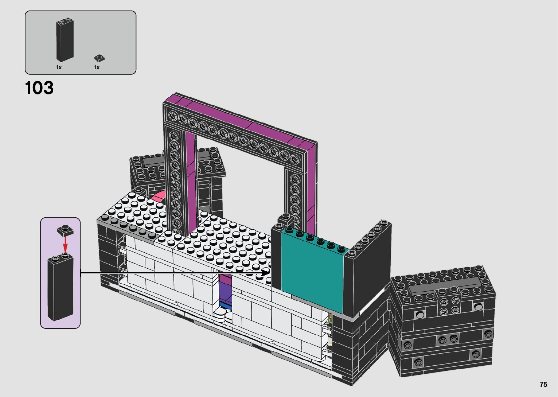The height and width of the screenshot is (397, 558).
Task: Click the step number 103
Action: tap(39, 88)
